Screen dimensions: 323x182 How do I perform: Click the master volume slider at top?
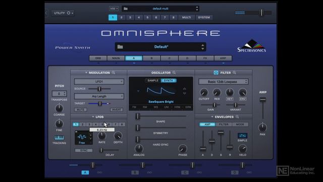[261, 13]
